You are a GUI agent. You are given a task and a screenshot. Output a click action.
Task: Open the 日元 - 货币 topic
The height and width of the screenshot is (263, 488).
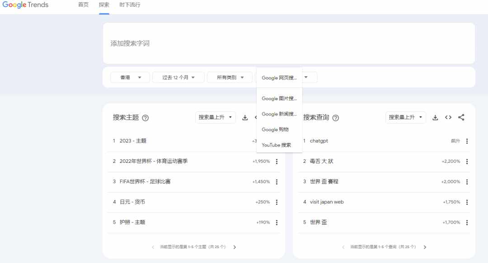click(132, 202)
